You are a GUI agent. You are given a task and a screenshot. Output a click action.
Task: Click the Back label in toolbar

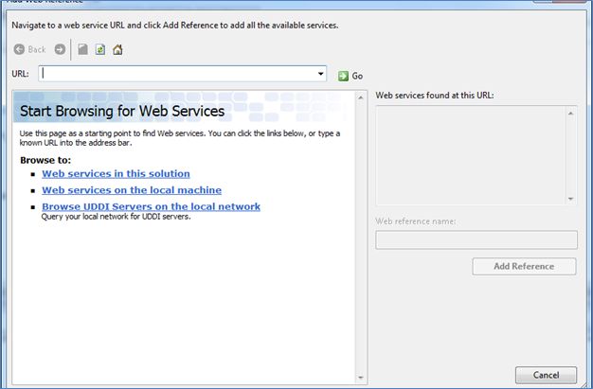pos(37,49)
